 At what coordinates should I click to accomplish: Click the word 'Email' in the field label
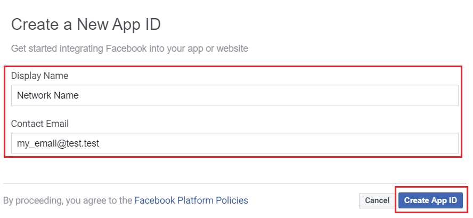(58, 124)
